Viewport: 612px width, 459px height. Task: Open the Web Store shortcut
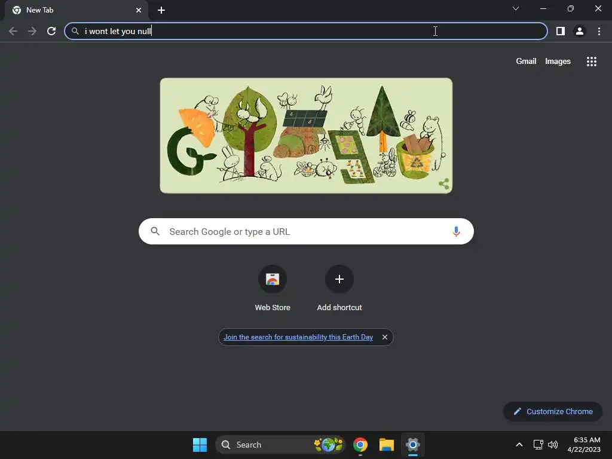273,289
